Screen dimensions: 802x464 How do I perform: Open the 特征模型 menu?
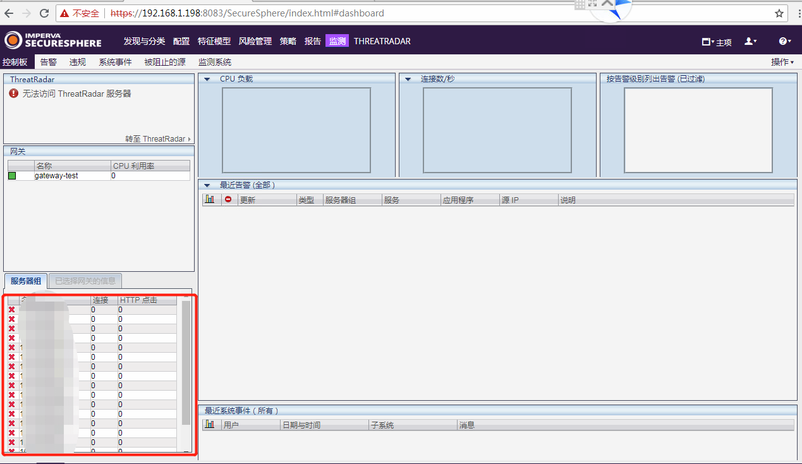pos(214,41)
